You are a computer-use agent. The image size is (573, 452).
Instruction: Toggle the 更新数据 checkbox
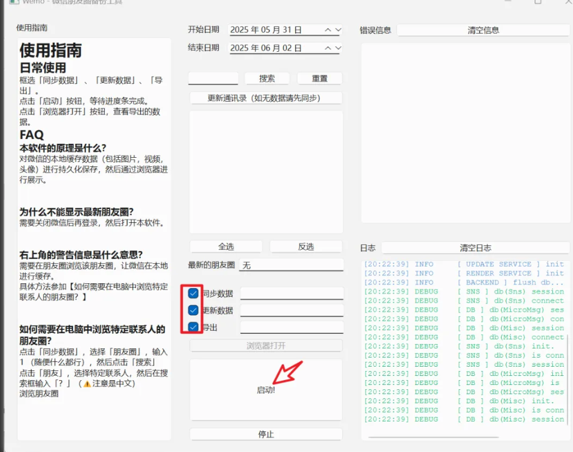pyautogui.click(x=193, y=310)
